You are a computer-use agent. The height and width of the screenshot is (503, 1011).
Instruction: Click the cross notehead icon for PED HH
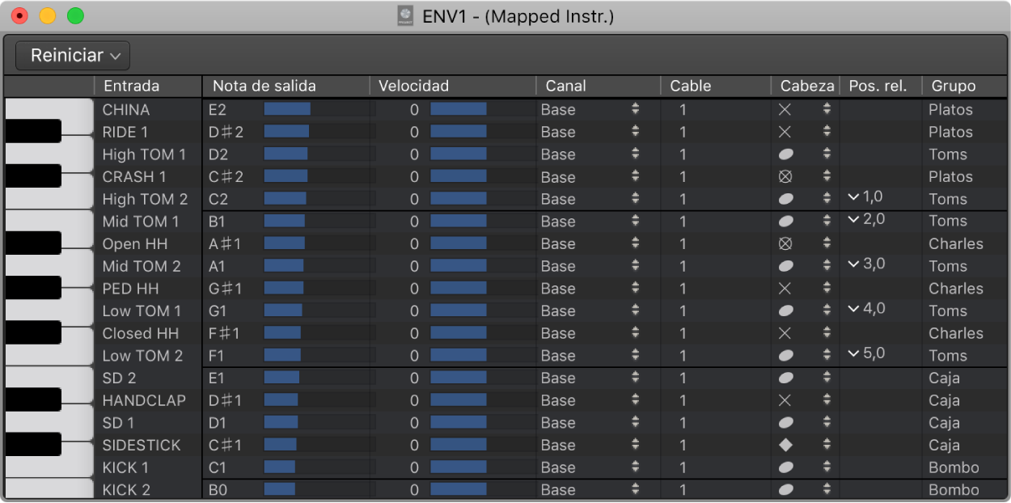click(x=785, y=289)
